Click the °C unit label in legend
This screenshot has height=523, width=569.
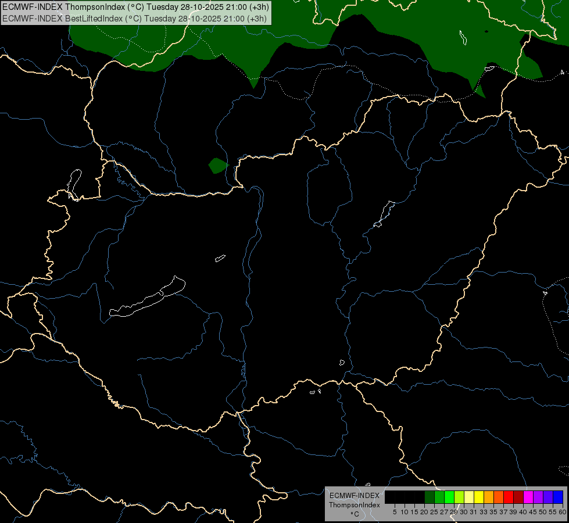pos(355,514)
